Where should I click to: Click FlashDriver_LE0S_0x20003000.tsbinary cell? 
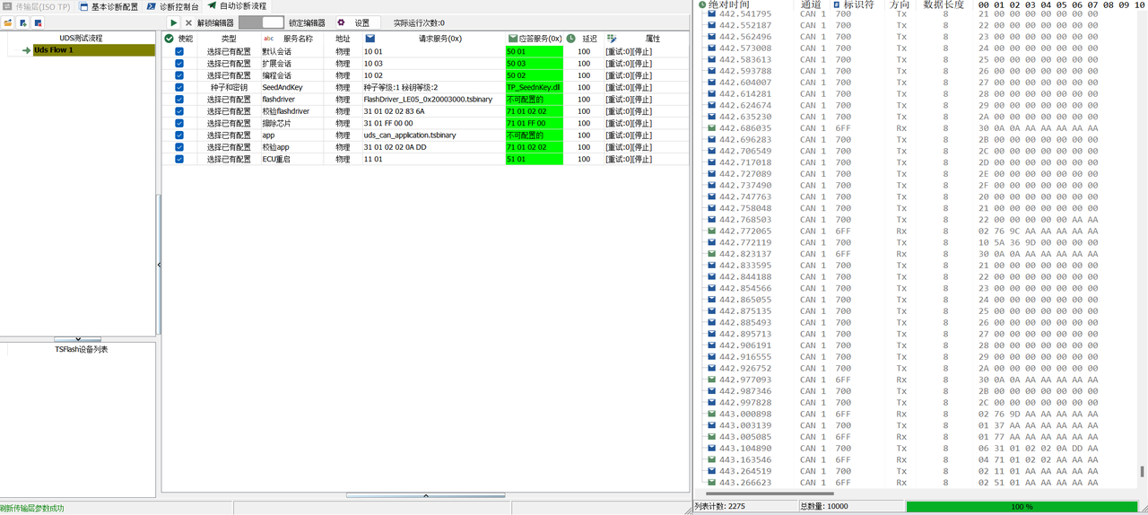[x=433, y=100]
